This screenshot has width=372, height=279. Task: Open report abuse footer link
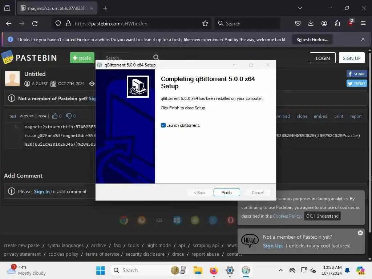pyautogui.click(x=205, y=254)
